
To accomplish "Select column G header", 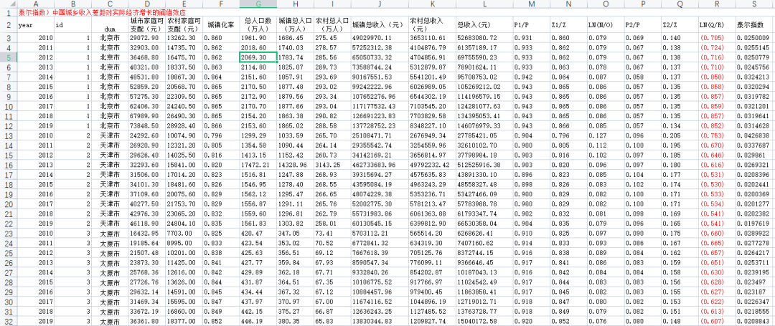I will tap(258, 4).
